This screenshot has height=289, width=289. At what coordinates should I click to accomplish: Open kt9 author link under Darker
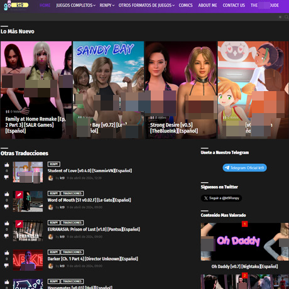(x=62, y=266)
